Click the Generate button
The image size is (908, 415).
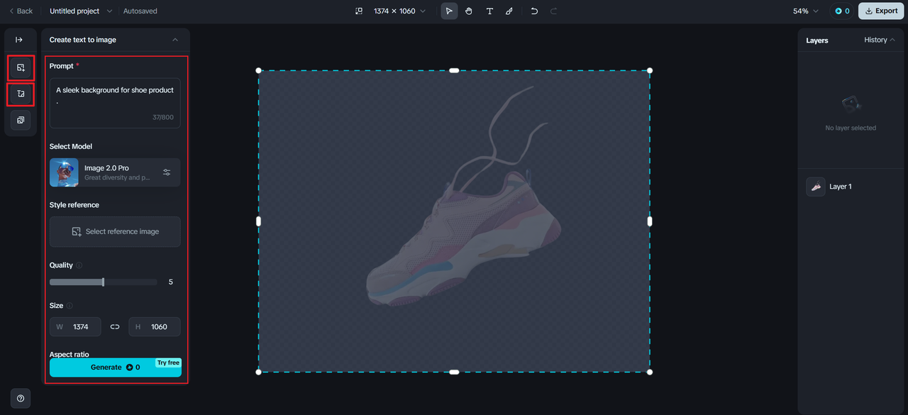click(116, 367)
